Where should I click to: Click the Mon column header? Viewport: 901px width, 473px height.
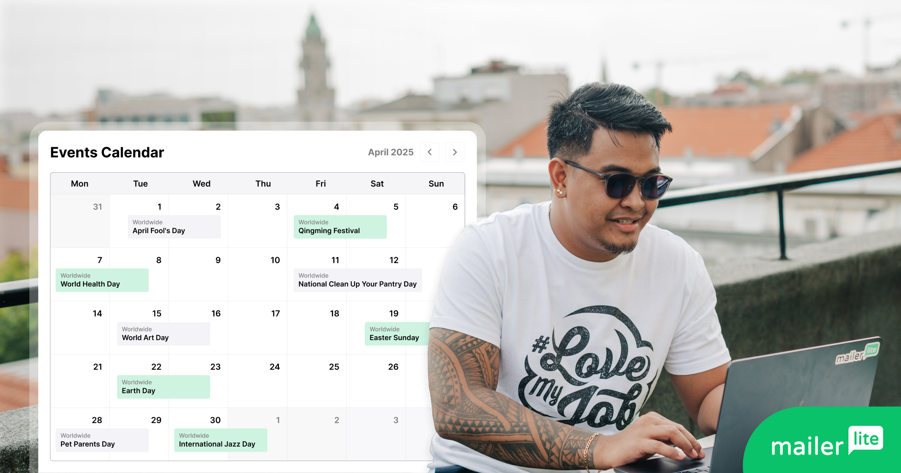pos(80,184)
